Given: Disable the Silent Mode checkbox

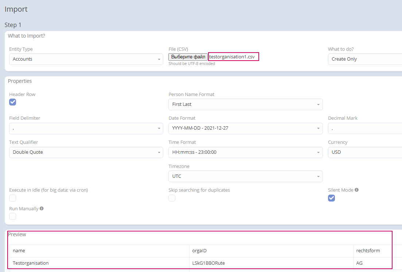Looking at the screenshot, I should click(x=331, y=198).
